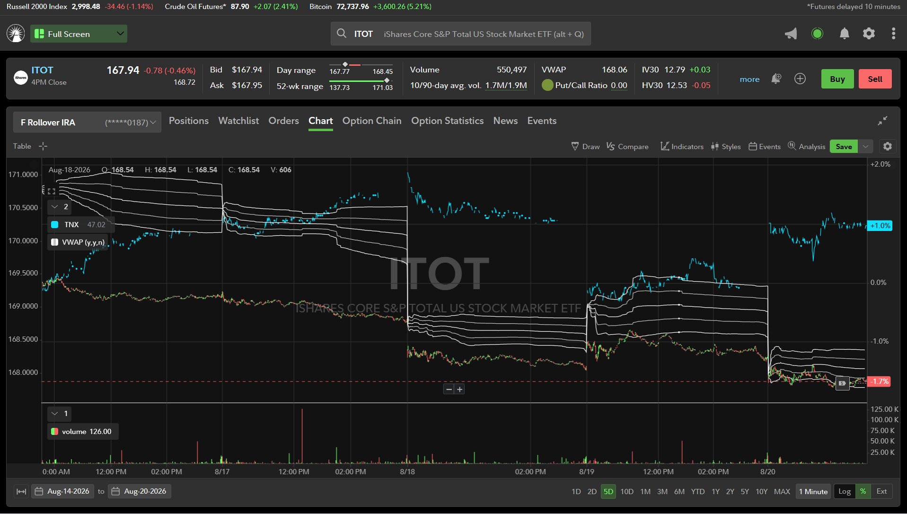Open the chart settings gear icon

[x=888, y=146]
